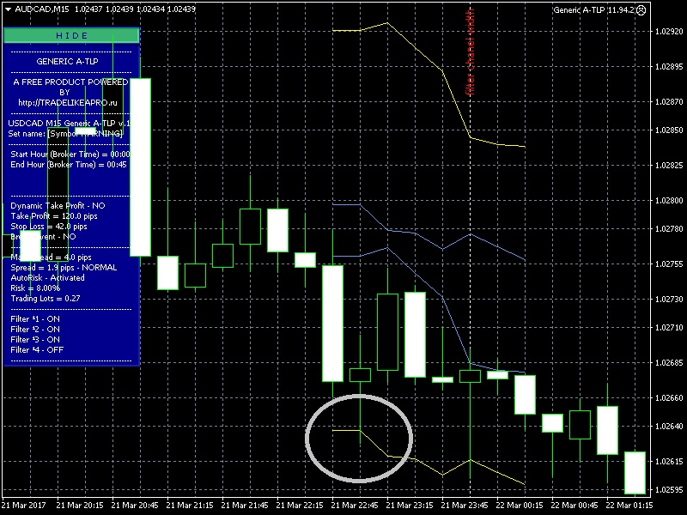Select the 'Filter #2 - ON' line
Screen dimensions: 687x515
pos(35,330)
